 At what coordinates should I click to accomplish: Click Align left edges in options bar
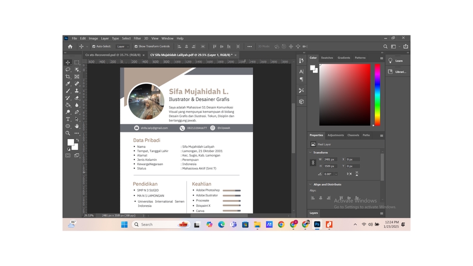coord(179,46)
